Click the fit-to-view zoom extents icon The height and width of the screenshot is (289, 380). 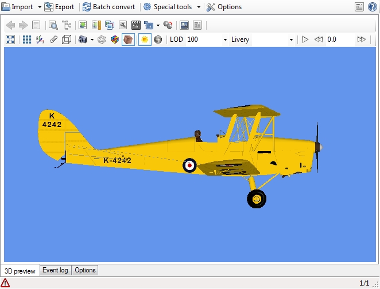[x=10, y=39]
